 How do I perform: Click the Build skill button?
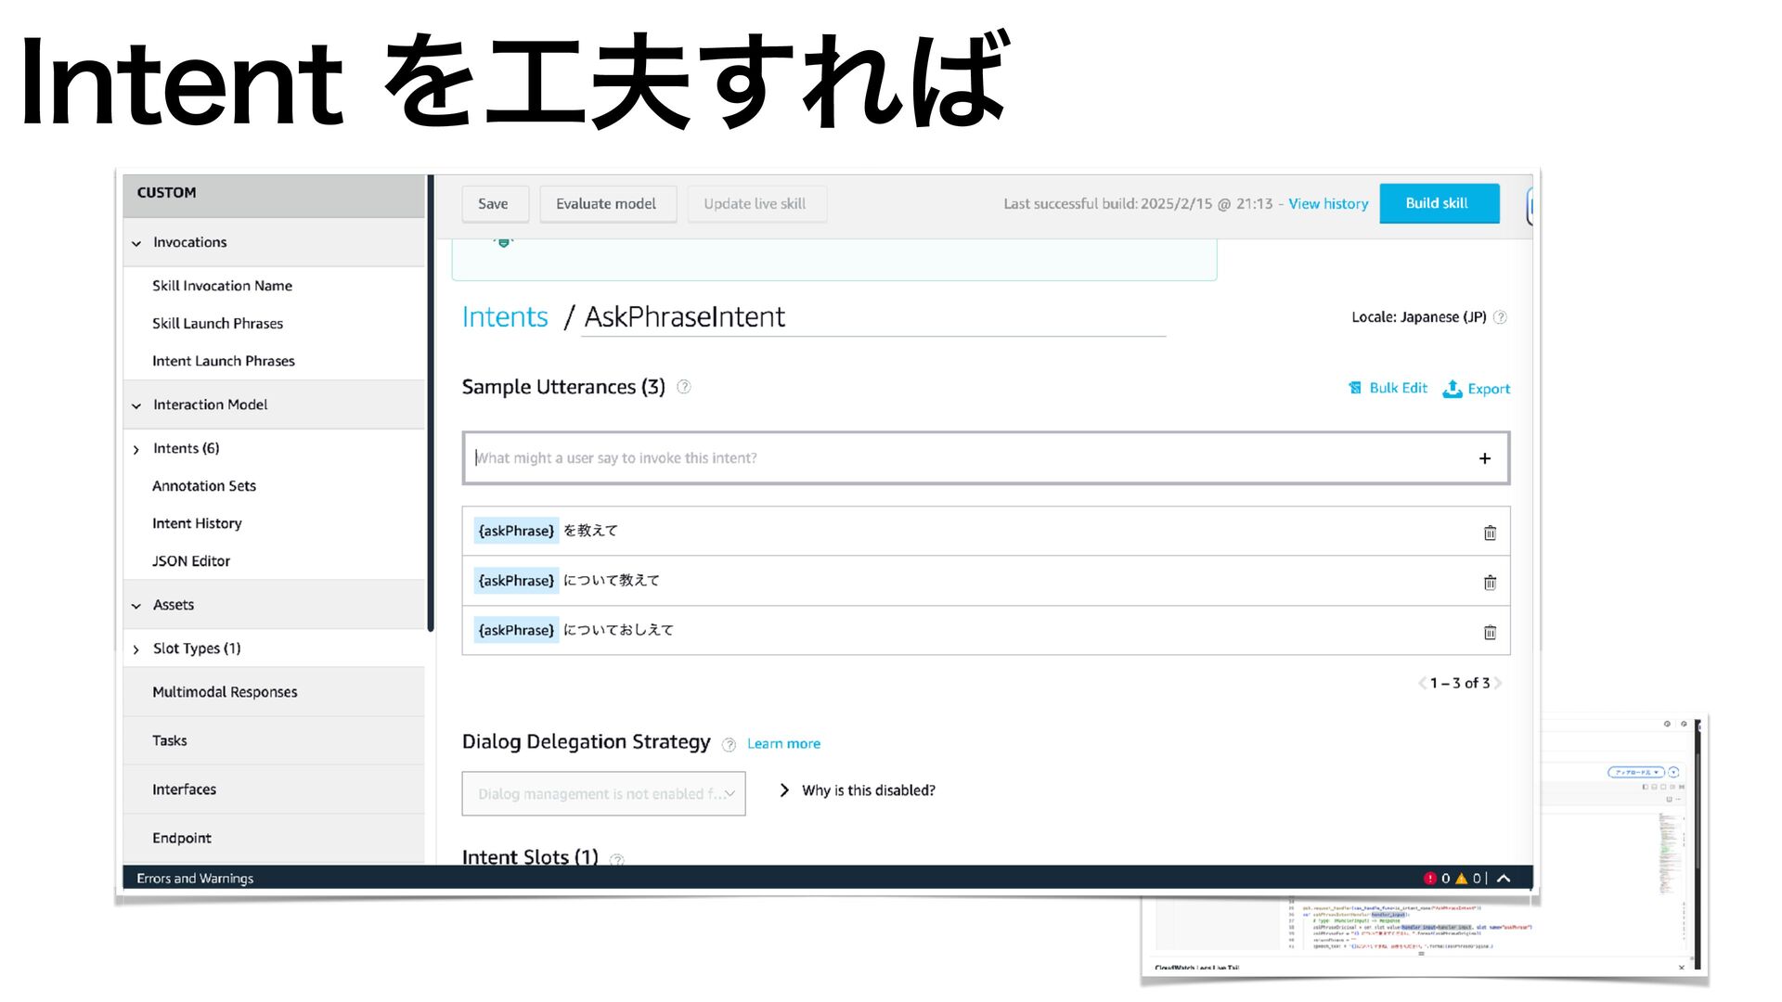1439,203
